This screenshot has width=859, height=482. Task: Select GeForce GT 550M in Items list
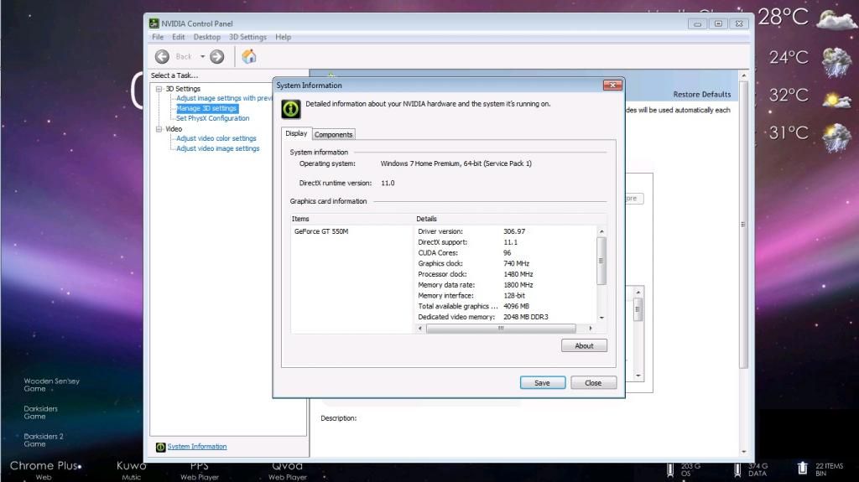[x=321, y=231]
